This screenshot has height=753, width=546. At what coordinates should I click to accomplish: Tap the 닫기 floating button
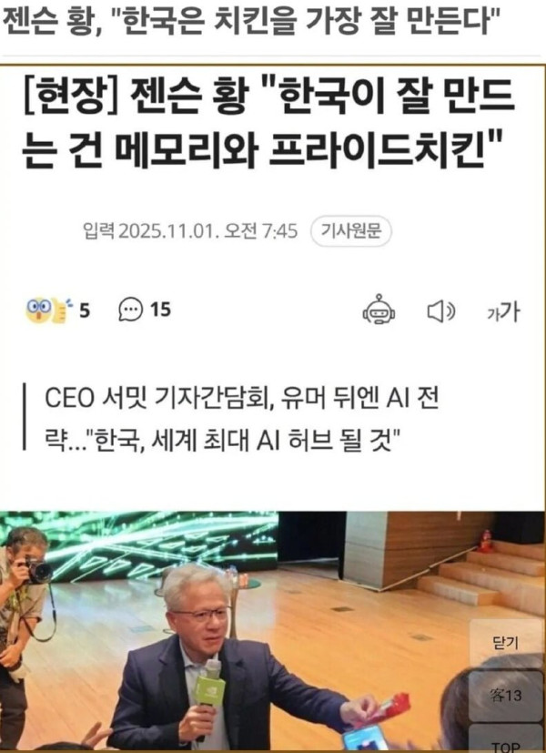[506, 642]
